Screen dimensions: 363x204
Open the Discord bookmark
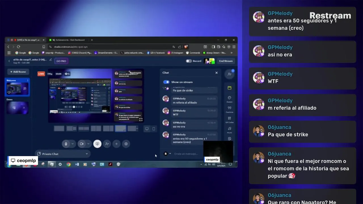[x=80, y=53]
